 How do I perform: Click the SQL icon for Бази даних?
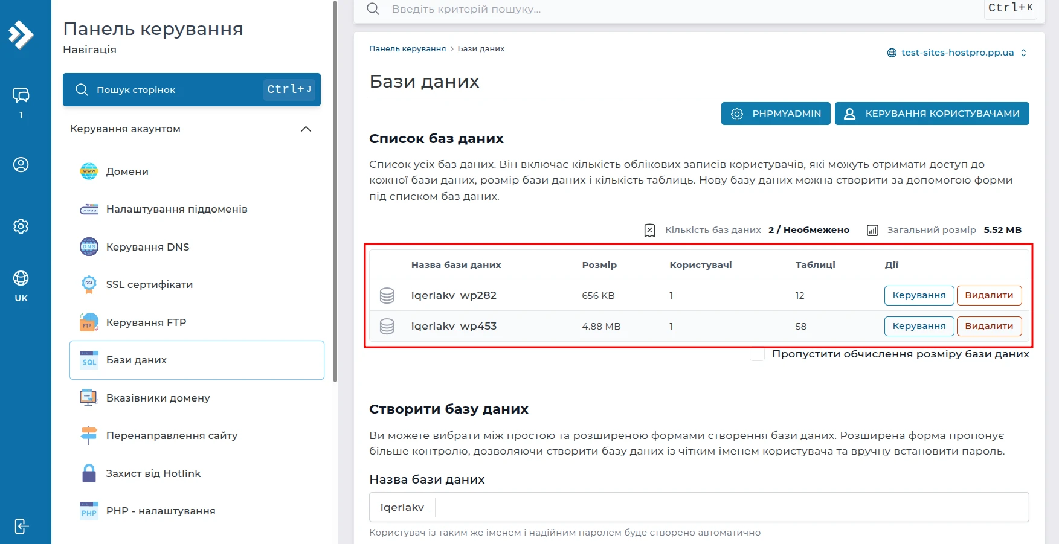(89, 360)
